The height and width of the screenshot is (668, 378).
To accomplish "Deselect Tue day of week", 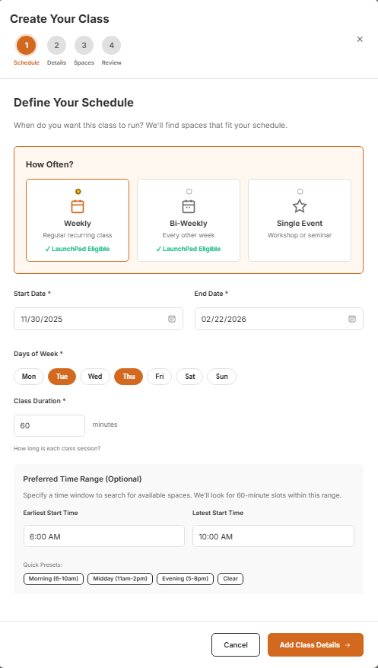I will click(62, 377).
